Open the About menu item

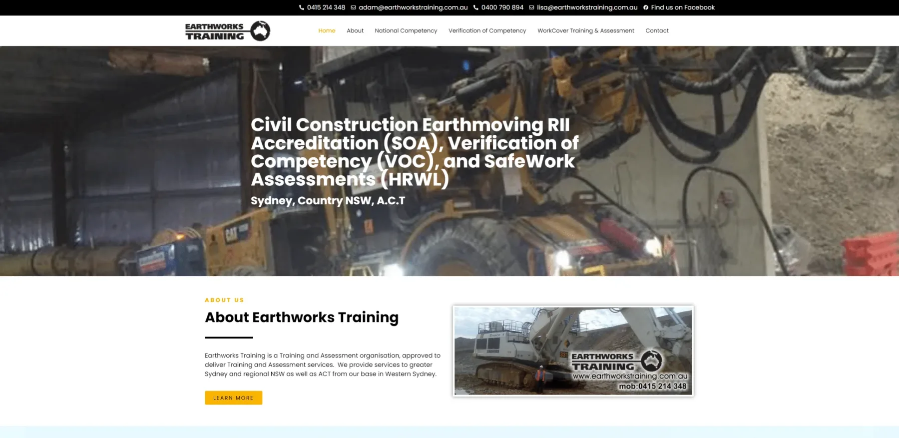(x=355, y=30)
